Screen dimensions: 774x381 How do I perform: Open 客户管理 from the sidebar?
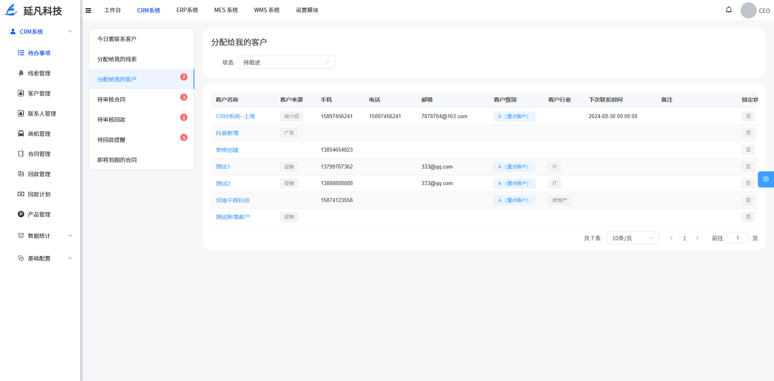point(21,93)
